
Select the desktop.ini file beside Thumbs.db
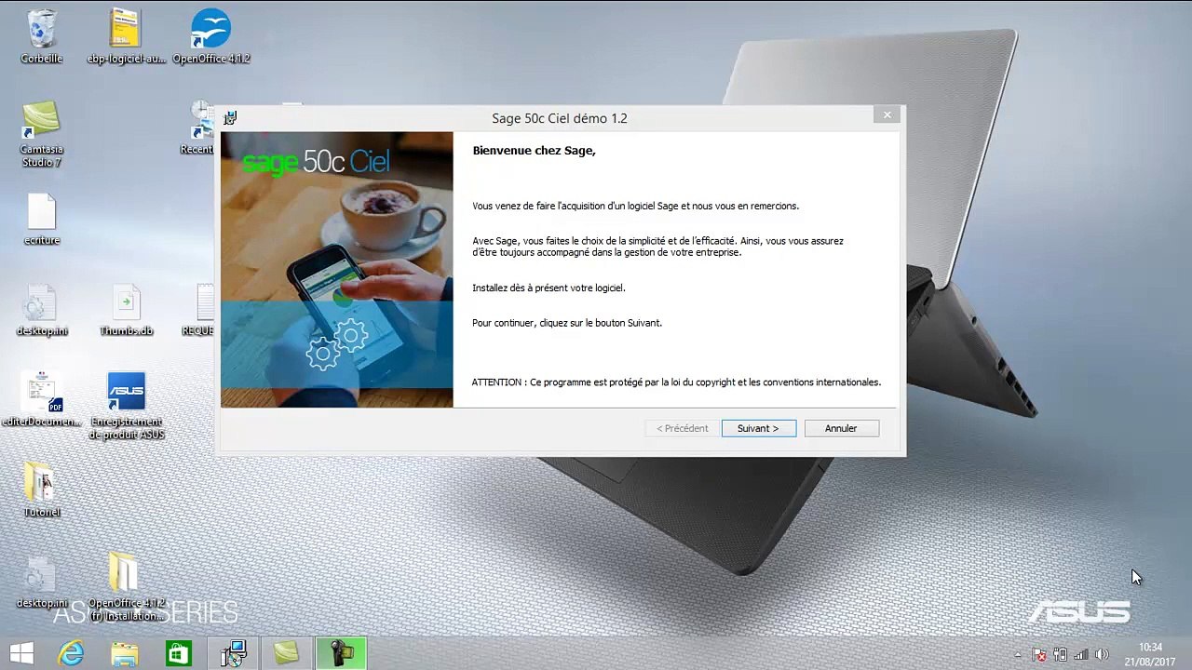tap(42, 311)
